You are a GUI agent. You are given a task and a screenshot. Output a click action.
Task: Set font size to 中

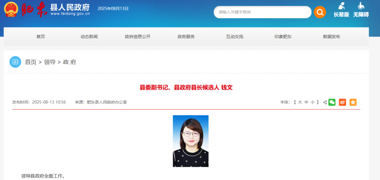(306, 102)
